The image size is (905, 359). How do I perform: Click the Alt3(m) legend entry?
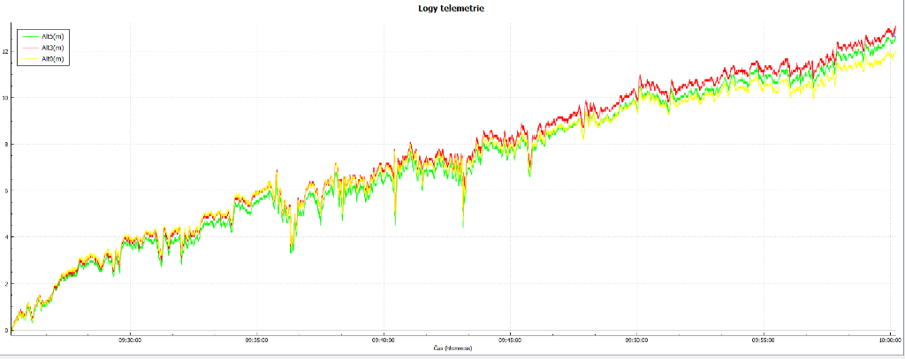(x=52, y=48)
